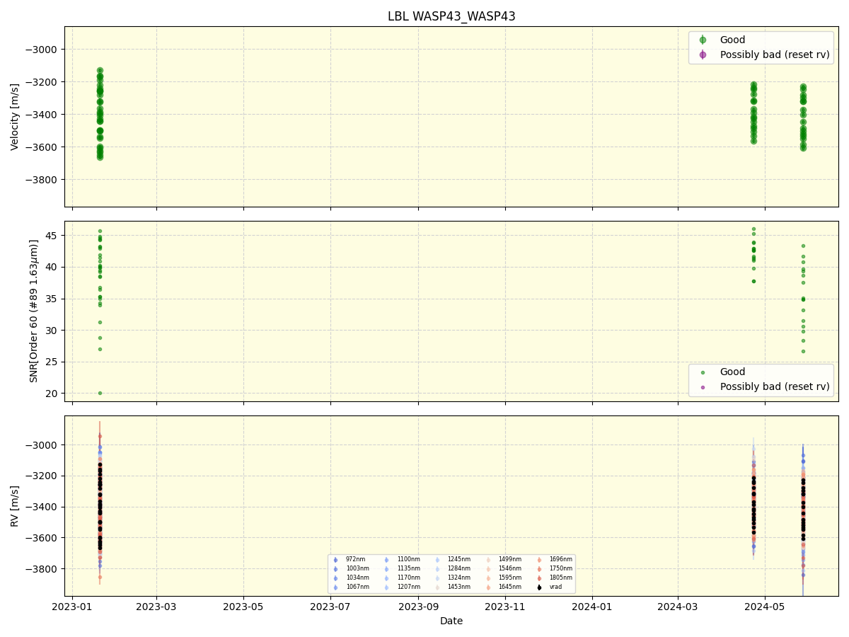Select the 1003nm legend entry
The width and height of the screenshot is (849, 637).
[357, 568]
